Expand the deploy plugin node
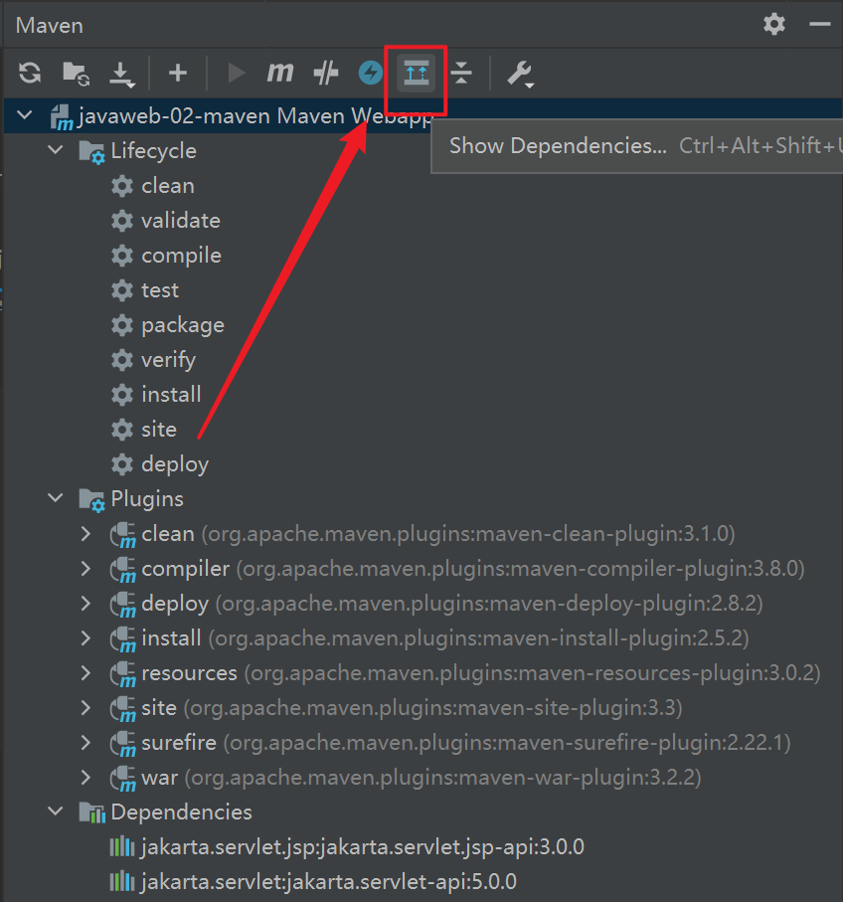This screenshot has height=902, width=843. pyautogui.click(x=85, y=604)
